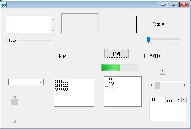Click inside the multiline text box

pyautogui.click(x=28, y=24)
